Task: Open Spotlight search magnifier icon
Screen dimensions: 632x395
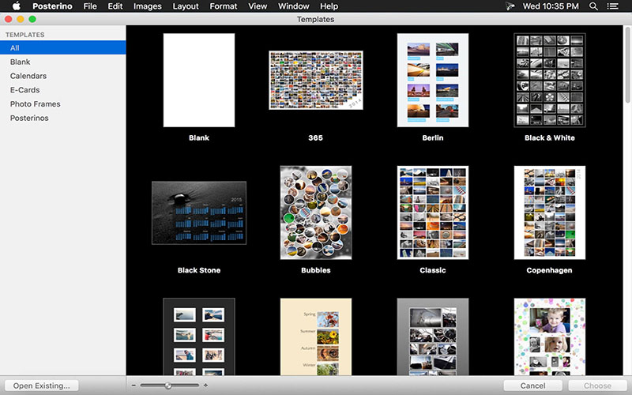Action: [593, 6]
